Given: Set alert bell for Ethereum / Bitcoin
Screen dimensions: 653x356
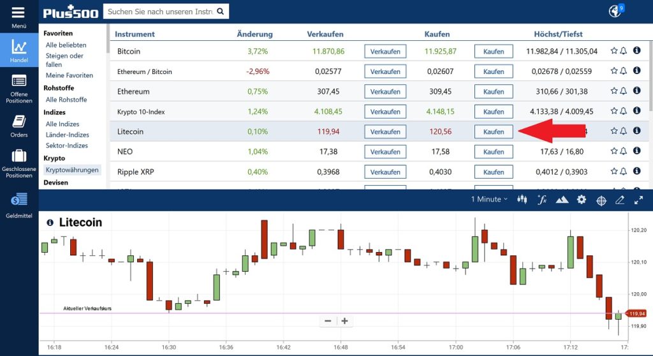Looking at the screenshot, I should pyautogui.click(x=624, y=71).
